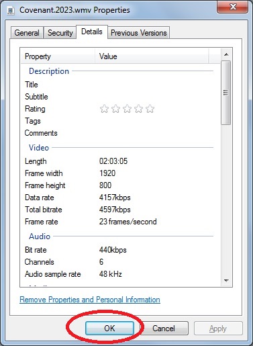The width and height of the screenshot is (253, 346).
Task: Select the Tags property row
Action: pyautogui.click(x=119, y=121)
